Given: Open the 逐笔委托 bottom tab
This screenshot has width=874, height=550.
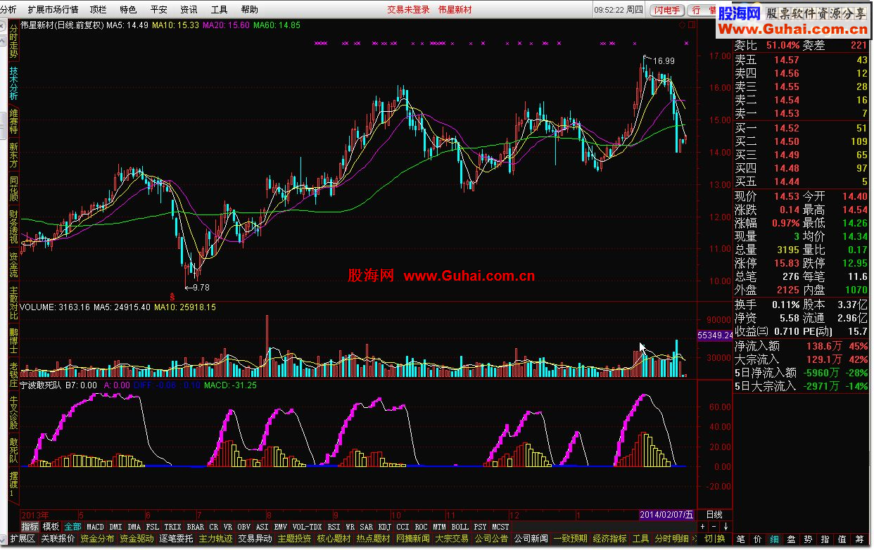Looking at the screenshot, I should pyautogui.click(x=176, y=539).
